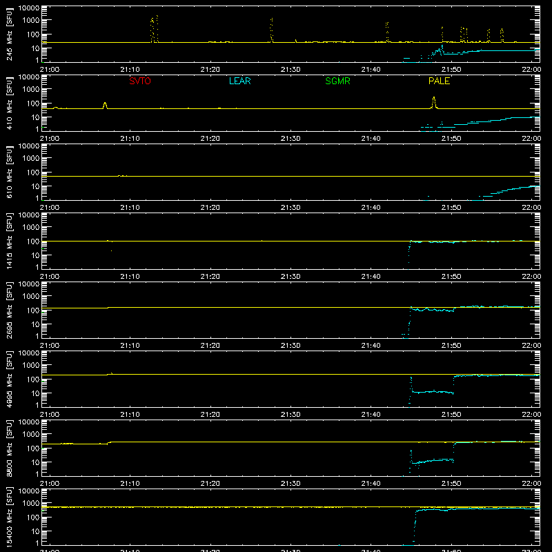
Task: Select the 15400 MHz [SFU] axis title
Action: (x=10, y=517)
